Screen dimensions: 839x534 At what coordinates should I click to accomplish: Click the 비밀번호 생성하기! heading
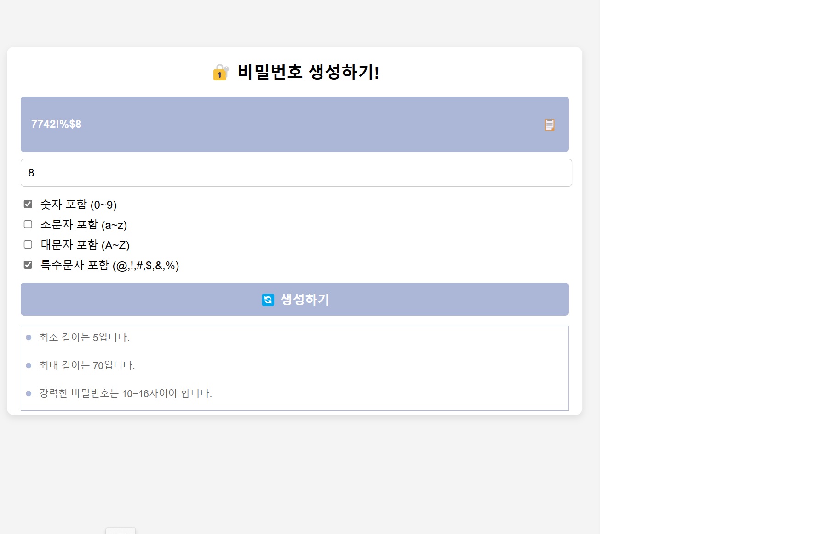click(x=309, y=72)
